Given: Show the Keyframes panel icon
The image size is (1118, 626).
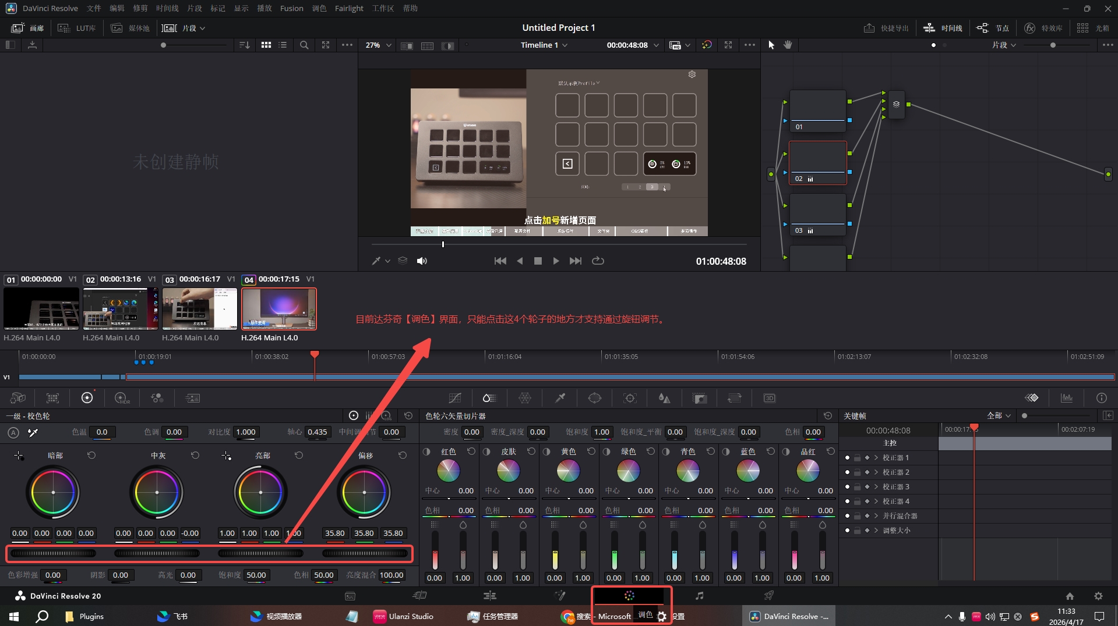Looking at the screenshot, I should point(1032,398).
